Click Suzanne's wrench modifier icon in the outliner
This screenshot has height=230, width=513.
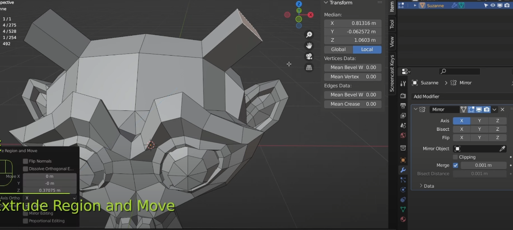click(x=454, y=6)
